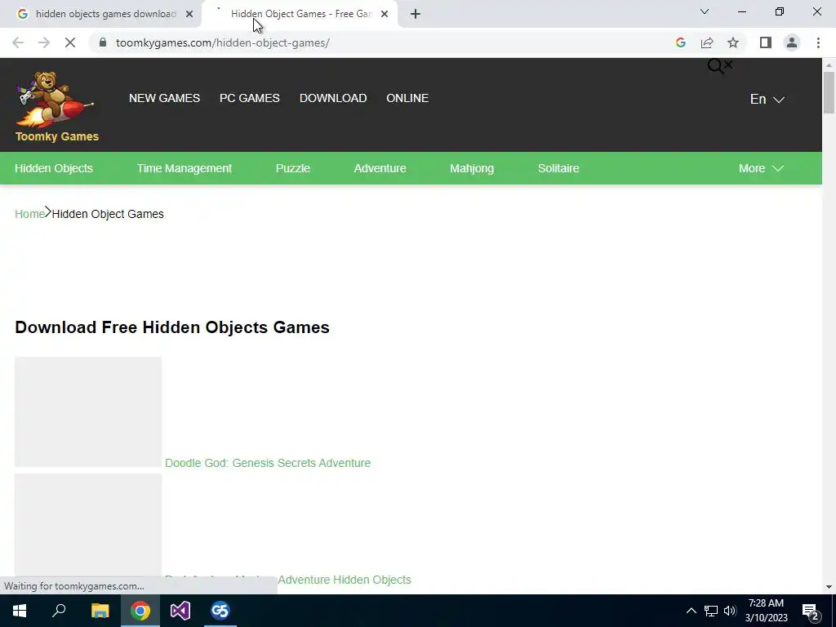The height and width of the screenshot is (627, 836).
Task: Stop loading the page in Chrome
Action: (x=70, y=42)
